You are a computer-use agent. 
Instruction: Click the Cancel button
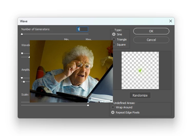click(151, 40)
